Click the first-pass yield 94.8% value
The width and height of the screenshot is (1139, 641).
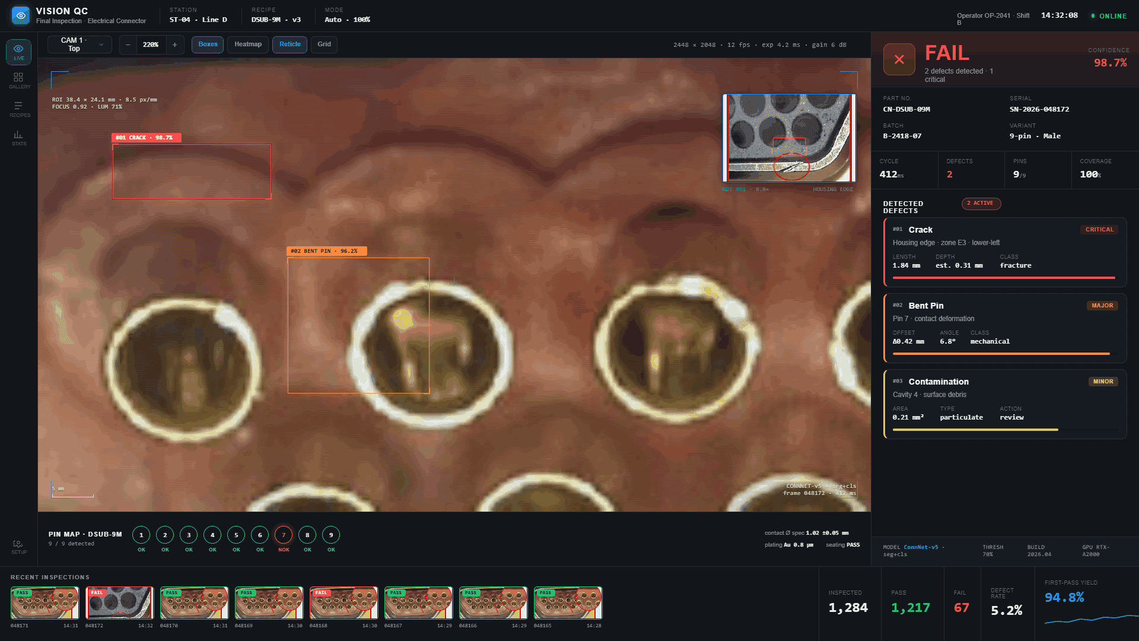click(x=1064, y=597)
